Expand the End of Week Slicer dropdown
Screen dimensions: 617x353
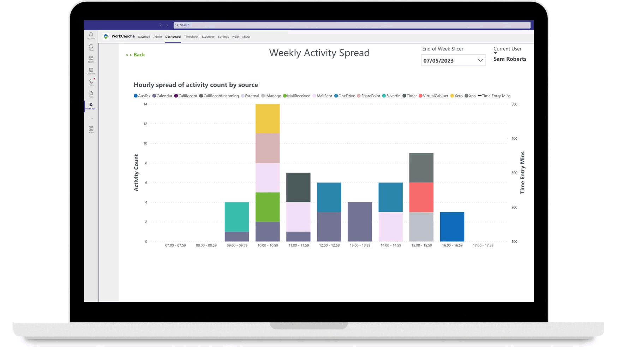[x=480, y=60]
